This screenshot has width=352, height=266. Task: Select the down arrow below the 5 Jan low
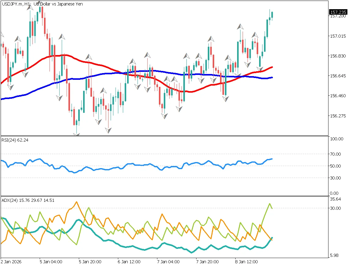[76, 134]
